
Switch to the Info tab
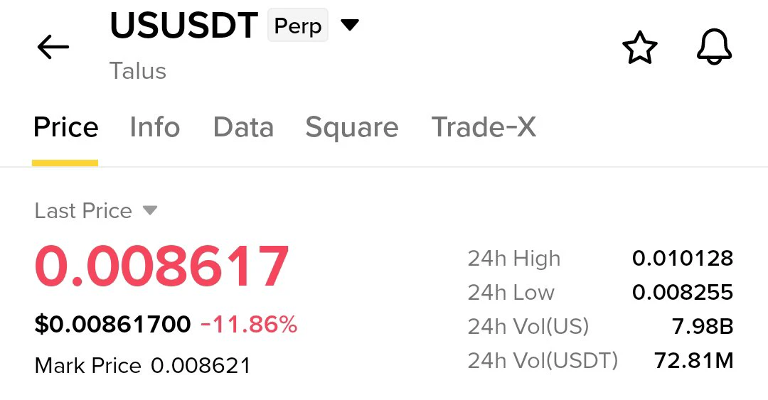[155, 127]
